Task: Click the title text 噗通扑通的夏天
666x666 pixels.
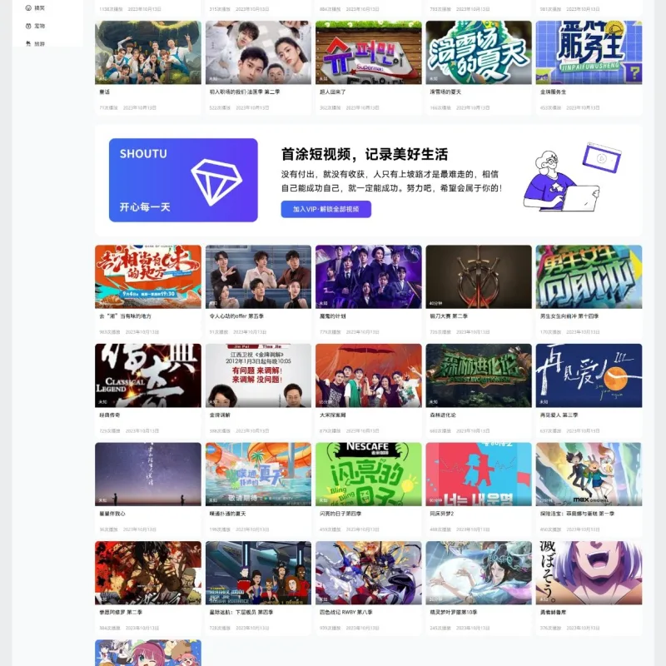Action: pyautogui.click(x=227, y=514)
